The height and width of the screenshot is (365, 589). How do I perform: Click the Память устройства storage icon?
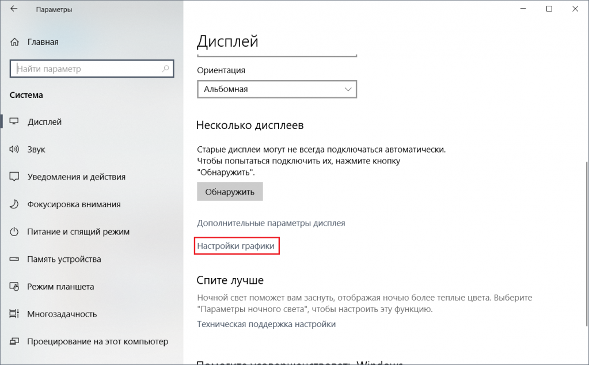click(x=15, y=259)
